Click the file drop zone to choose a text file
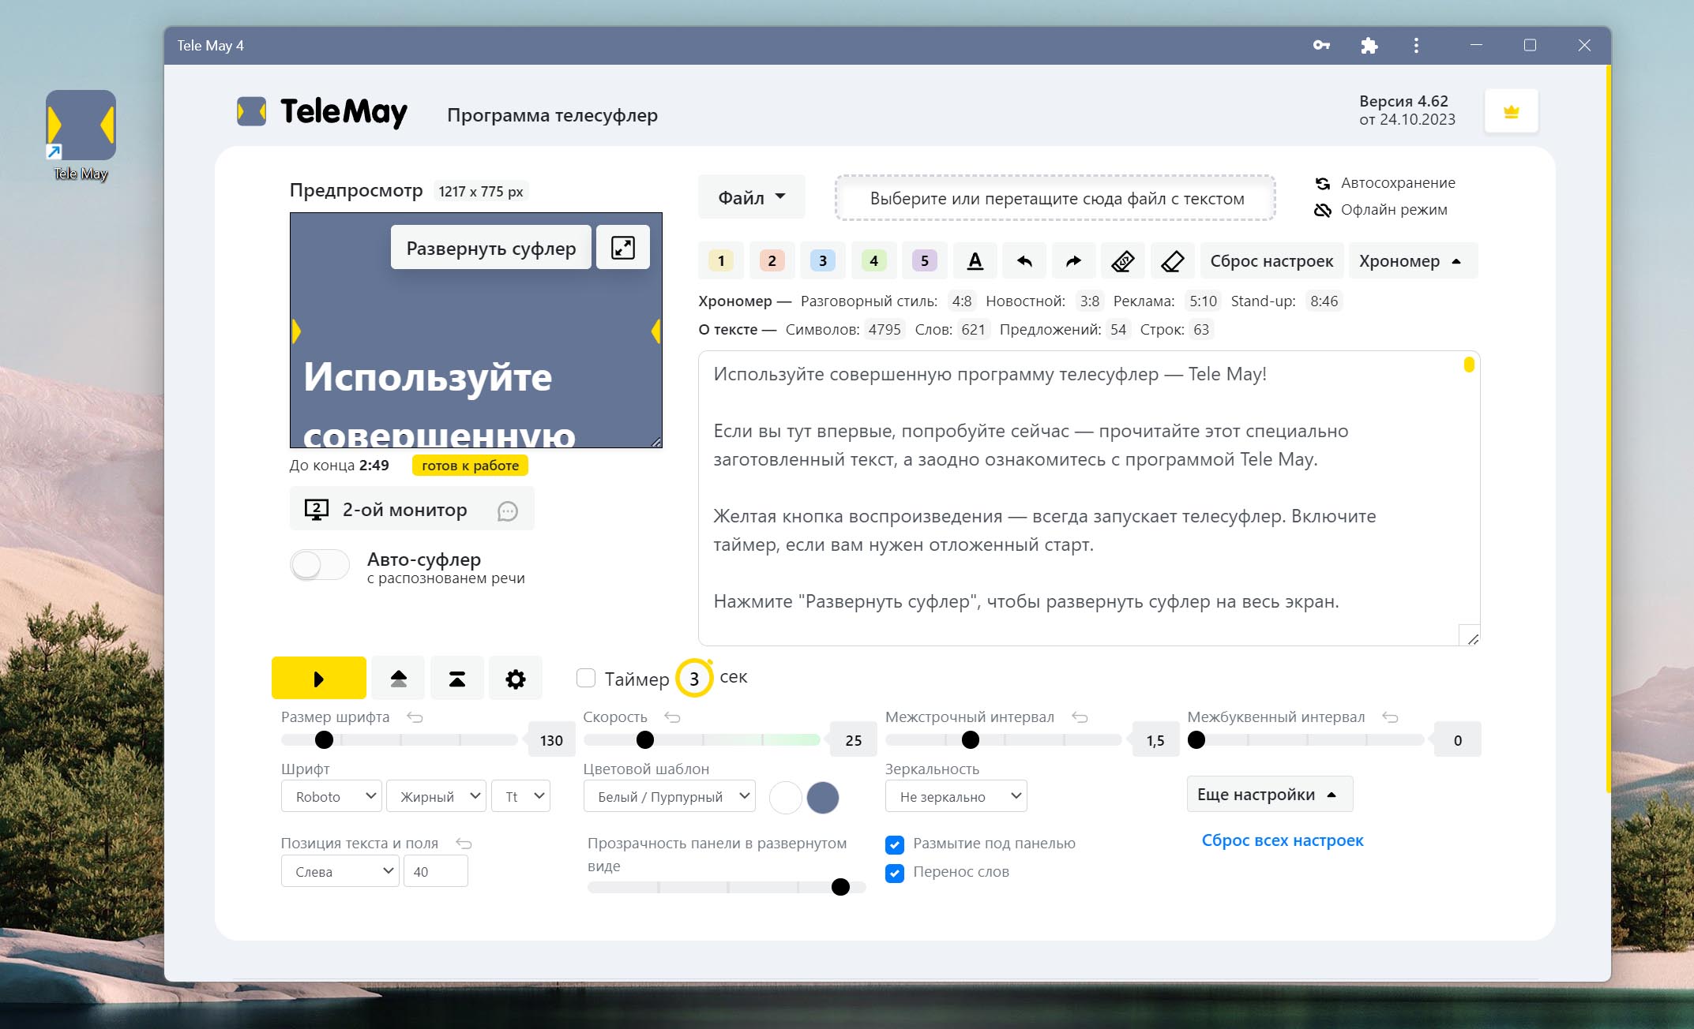Viewport: 1694px width, 1029px height. 1056,198
